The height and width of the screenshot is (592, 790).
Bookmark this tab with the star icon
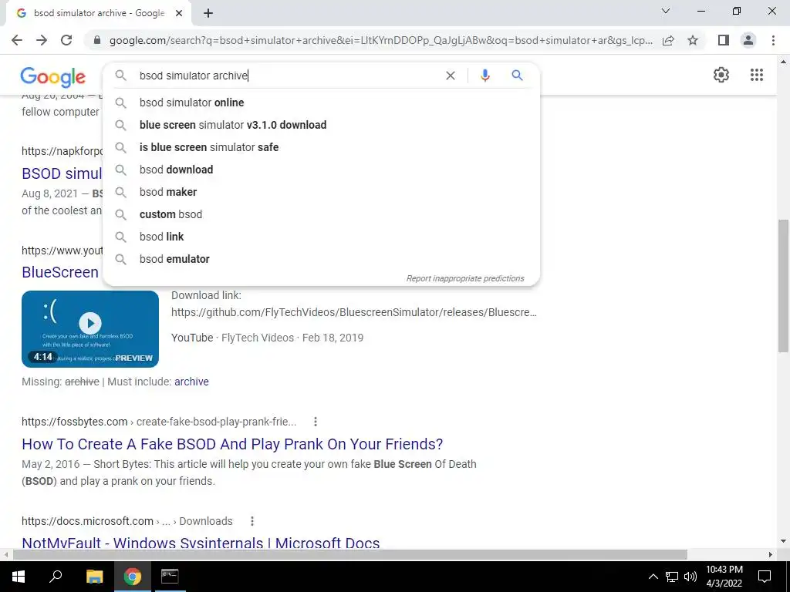693,40
